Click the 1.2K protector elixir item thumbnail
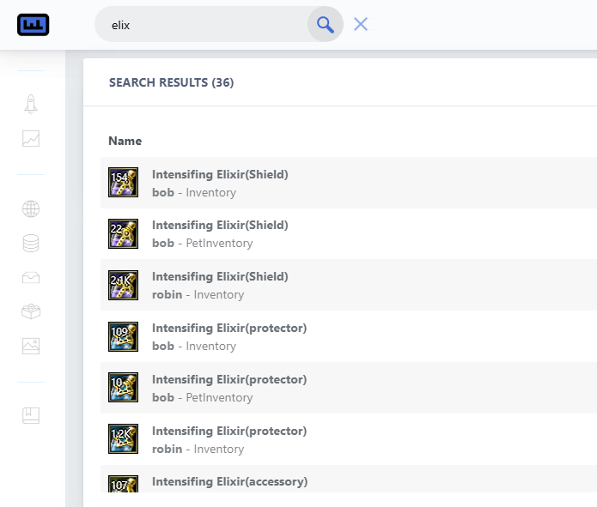Screen dimensions: 597x507 tap(123, 439)
